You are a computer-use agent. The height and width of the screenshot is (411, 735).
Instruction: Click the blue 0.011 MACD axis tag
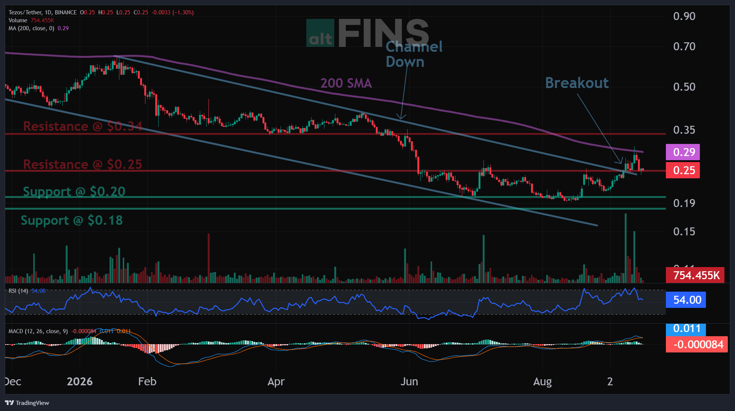click(x=686, y=329)
